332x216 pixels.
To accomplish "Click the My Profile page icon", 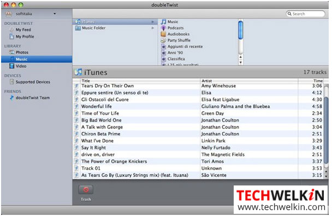I will [x=12, y=37].
